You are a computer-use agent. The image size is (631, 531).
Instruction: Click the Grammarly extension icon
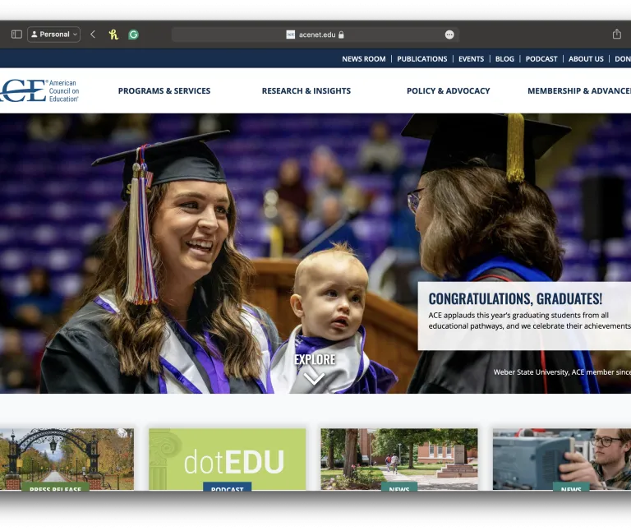133,35
